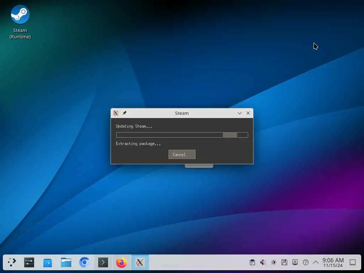Open the KDE application launcher

(12, 262)
